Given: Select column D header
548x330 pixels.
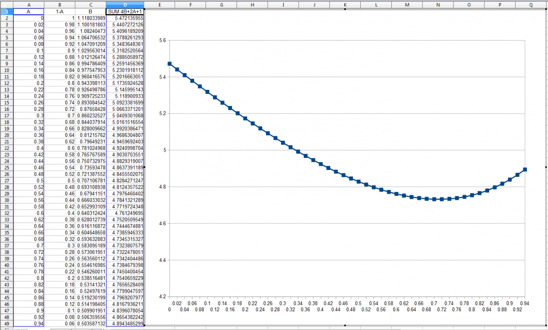Looking at the screenshot, I should click(125, 4).
